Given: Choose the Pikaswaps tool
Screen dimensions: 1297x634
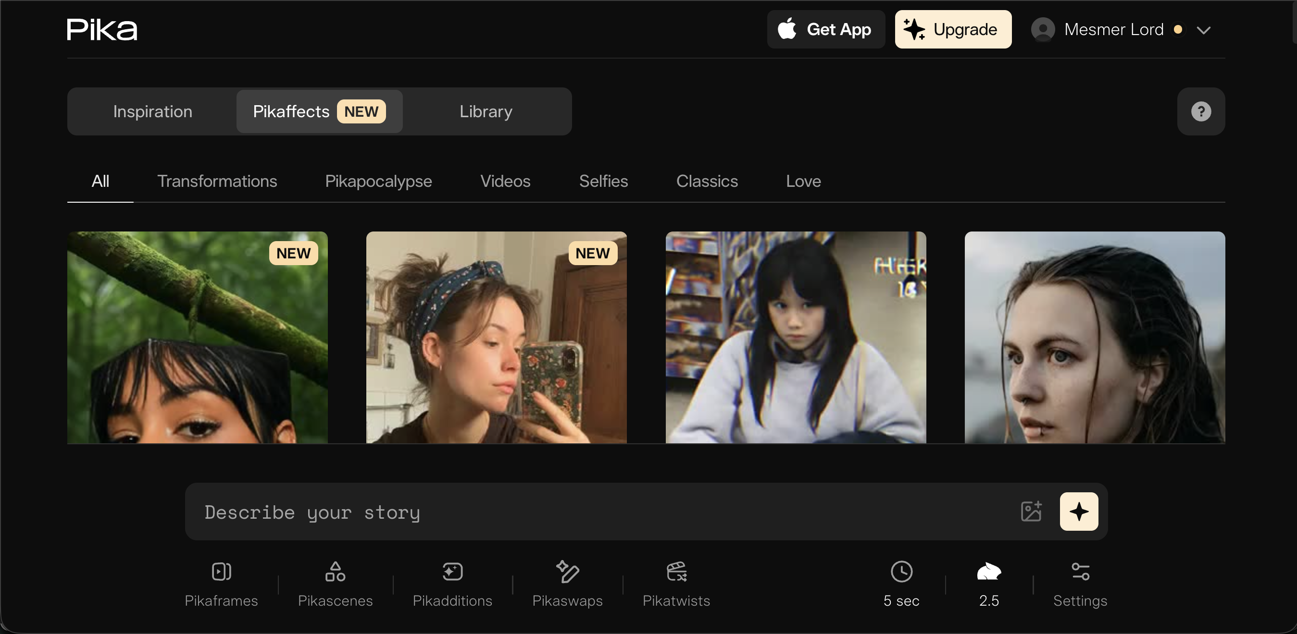Looking at the screenshot, I should coord(567,584).
